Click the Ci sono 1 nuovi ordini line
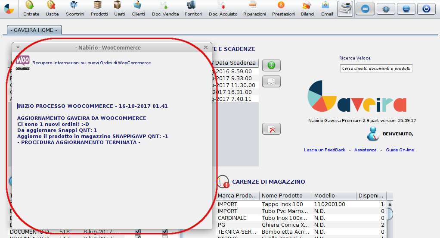The width and height of the screenshot is (440, 238). pos(53,124)
